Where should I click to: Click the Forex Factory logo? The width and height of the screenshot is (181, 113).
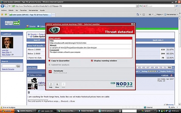pos(12,23)
